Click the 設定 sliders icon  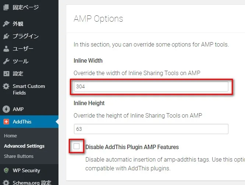pos(6,74)
